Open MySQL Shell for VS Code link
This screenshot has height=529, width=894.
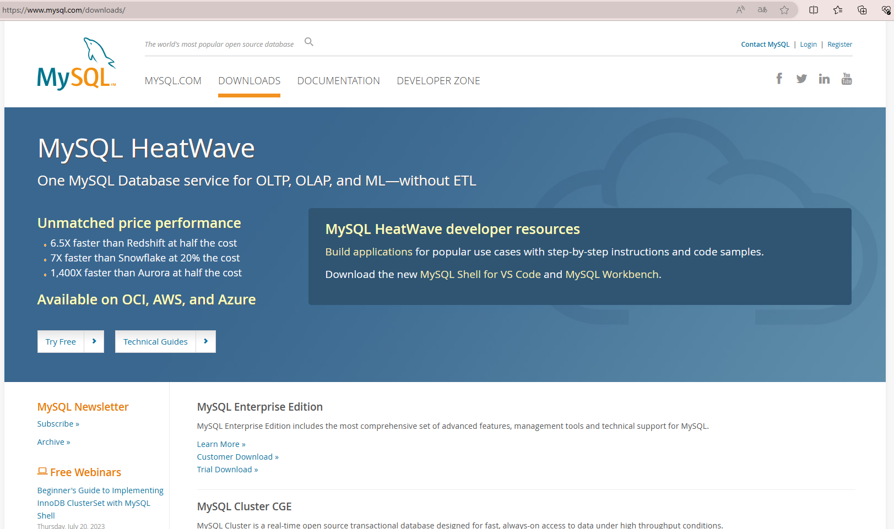coord(480,274)
